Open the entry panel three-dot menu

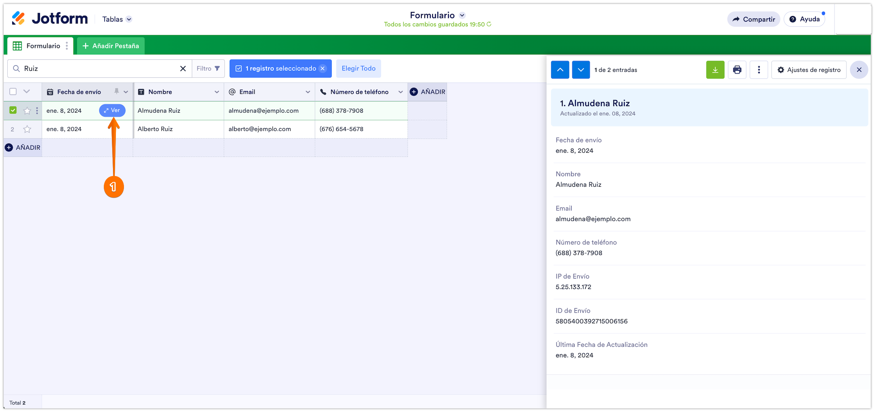[759, 70]
